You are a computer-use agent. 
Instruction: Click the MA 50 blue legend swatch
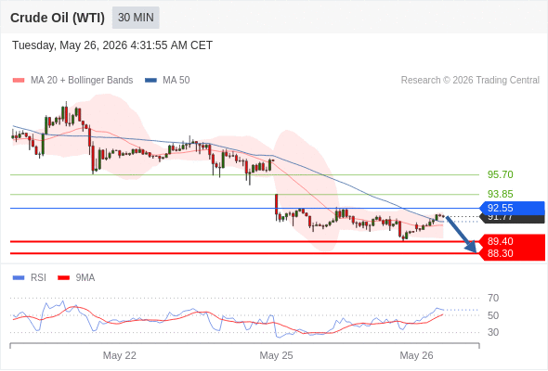150,81
